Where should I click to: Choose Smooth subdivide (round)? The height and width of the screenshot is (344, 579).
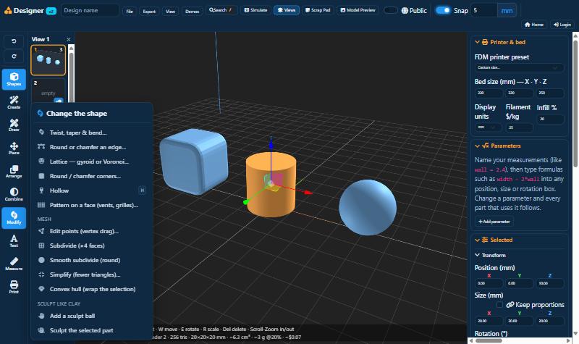point(92,260)
